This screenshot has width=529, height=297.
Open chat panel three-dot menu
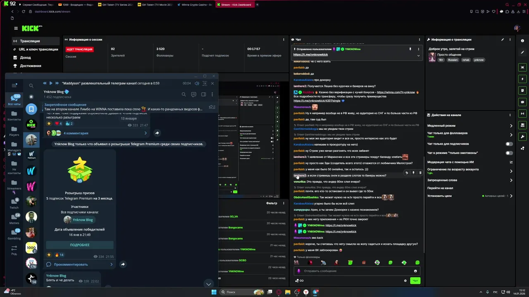[420, 40]
